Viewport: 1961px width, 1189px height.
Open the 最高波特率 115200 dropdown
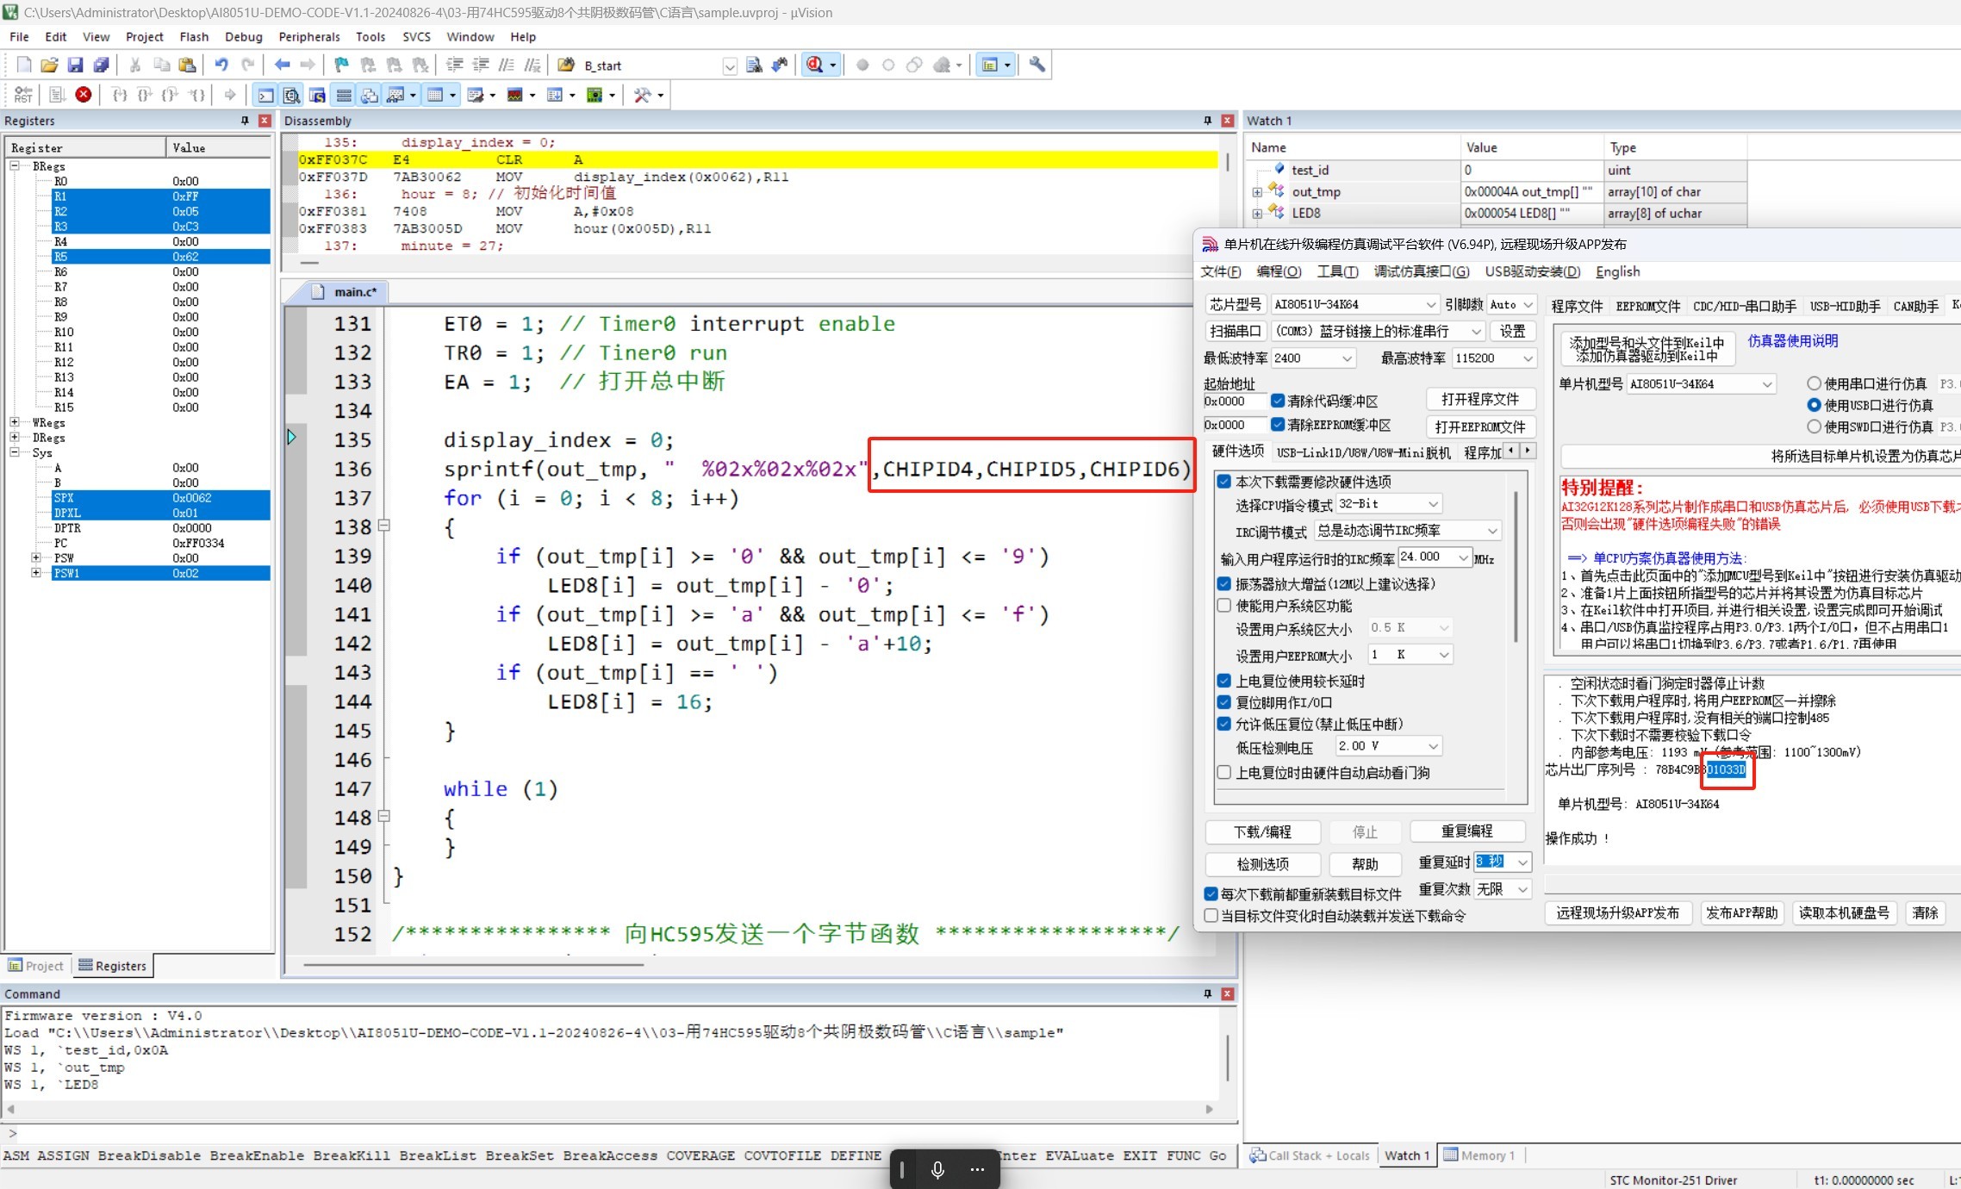point(1495,358)
